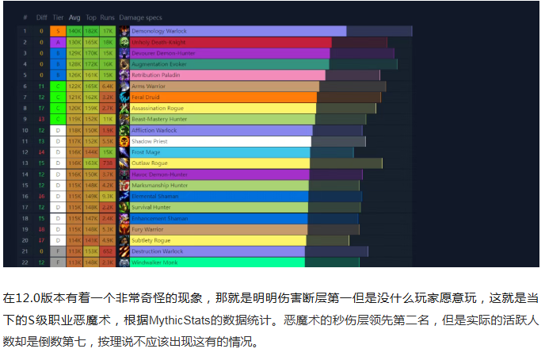Image resolution: width=545 pixels, height=364 pixels.
Task: Click the Diff column header
Action: coord(41,17)
